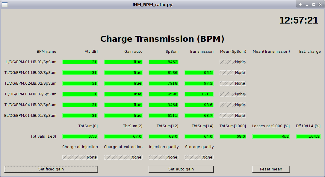
Task: Maximize the IHM_BPM_ratio.py window
Action: pos(314,4)
